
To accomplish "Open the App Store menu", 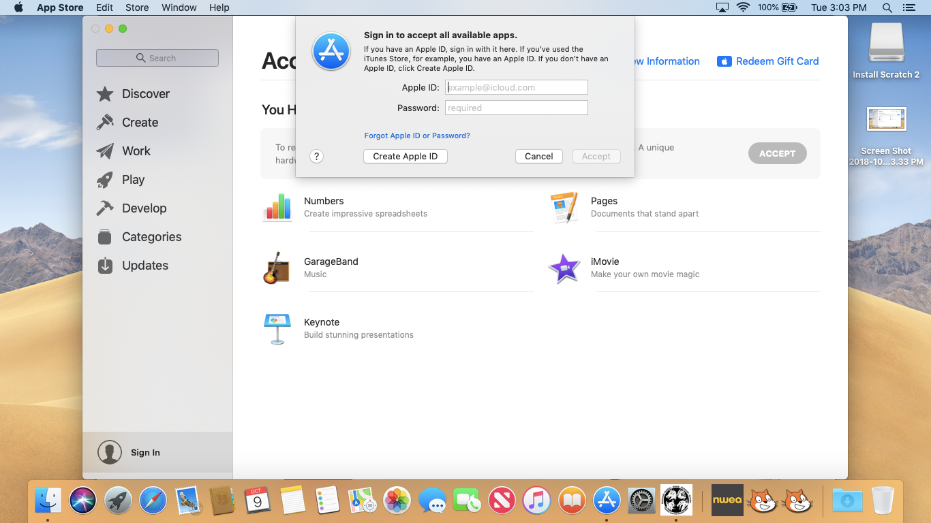I will 60,7.
